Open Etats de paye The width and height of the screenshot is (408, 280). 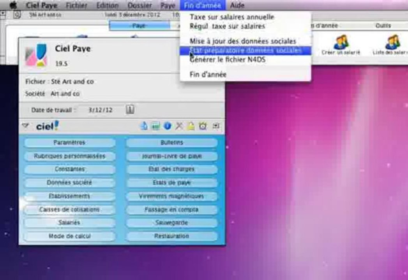coord(172,183)
